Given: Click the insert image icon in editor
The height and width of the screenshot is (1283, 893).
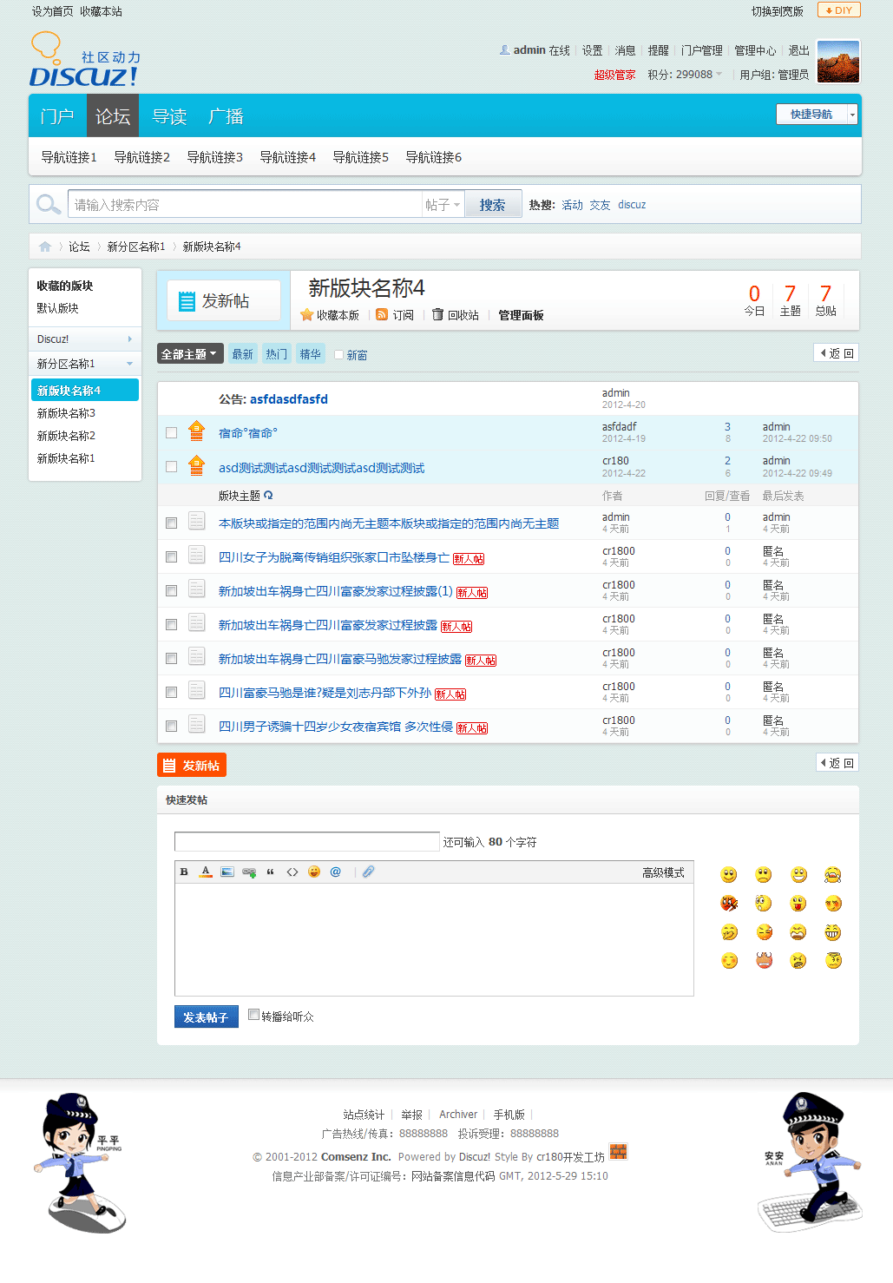Looking at the screenshot, I should point(227,872).
